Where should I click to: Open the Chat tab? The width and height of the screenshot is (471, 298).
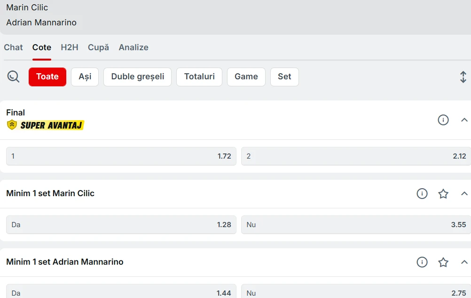13,47
